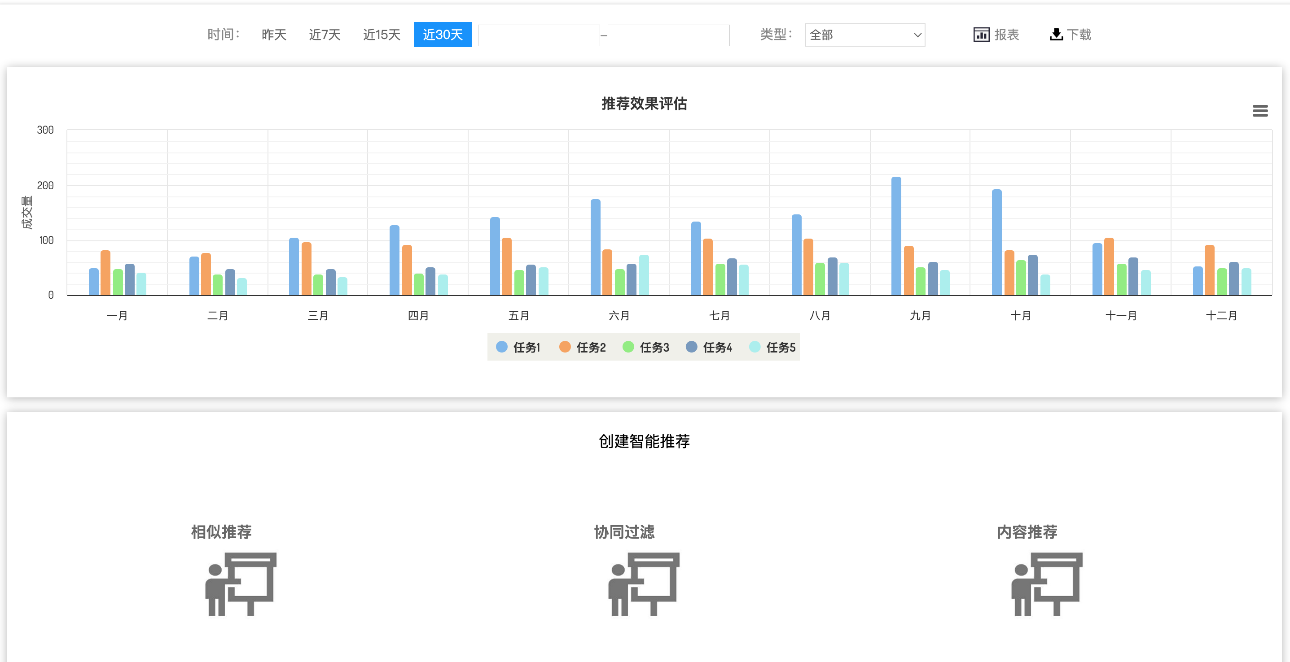Screen dimensions: 1290x662
Task: Click the 相似推荐 presenter icon
Action: click(241, 584)
